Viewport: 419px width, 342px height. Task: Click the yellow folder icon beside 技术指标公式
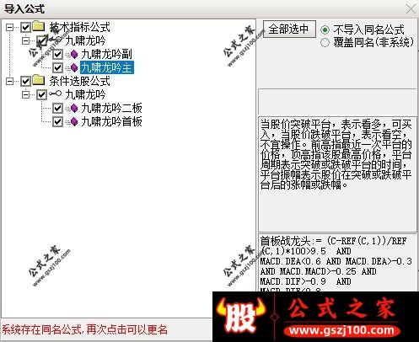click(38, 26)
